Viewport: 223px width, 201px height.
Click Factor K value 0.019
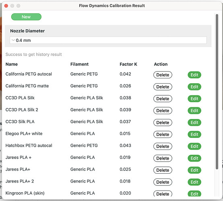[125, 158]
